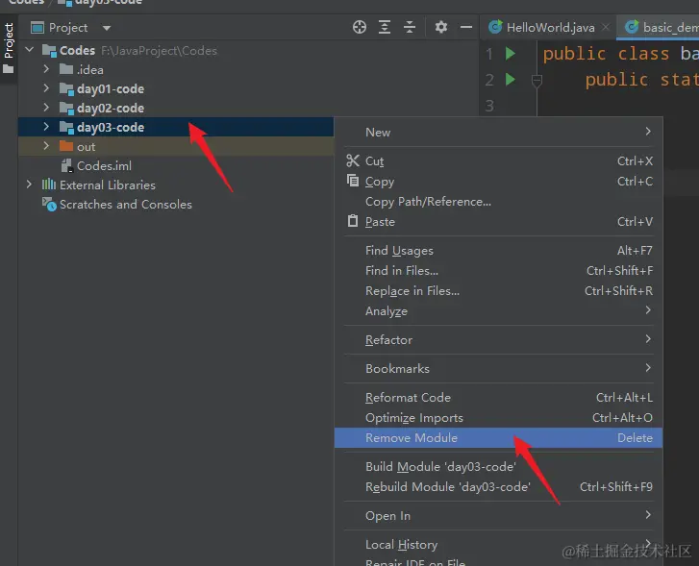Expand External Libraries node
The image size is (699, 566).
pyautogui.click(x=30, y=185)
